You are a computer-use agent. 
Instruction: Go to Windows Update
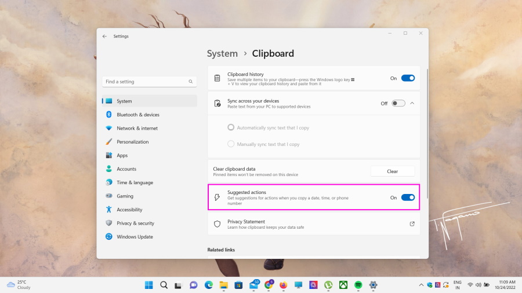point(150,237)
